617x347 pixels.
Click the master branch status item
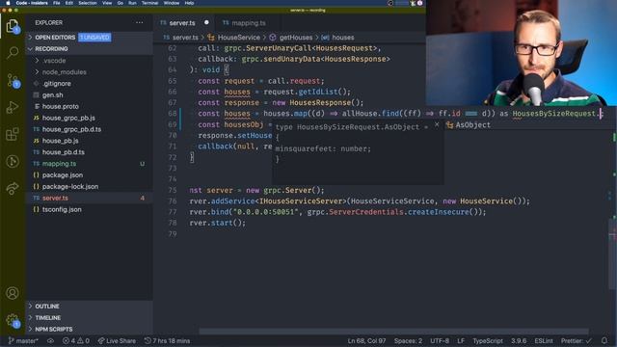pyautogui.click(x=23, y=340)
